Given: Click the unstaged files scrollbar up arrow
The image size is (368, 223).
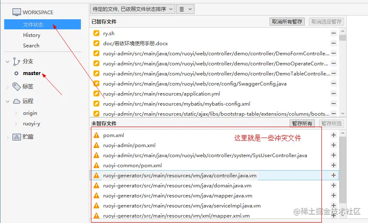Looking at the screenshot, I should click(x=343, y=133).
